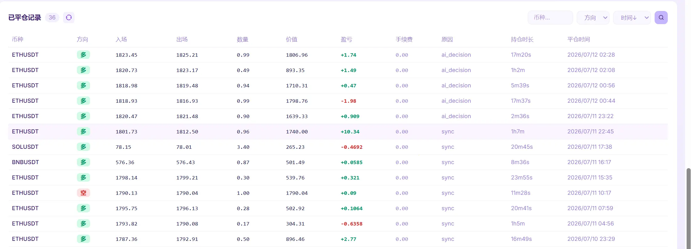Click the refresh icon beside 已平仓记录
This screenshot has width=691, height=249.
click(69, 18)
